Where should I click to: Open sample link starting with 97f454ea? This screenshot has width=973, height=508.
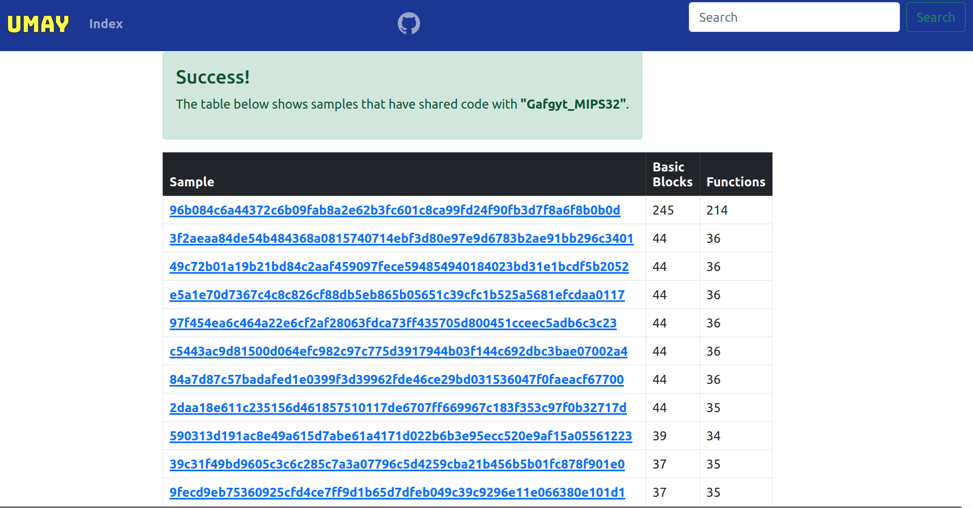393,323
